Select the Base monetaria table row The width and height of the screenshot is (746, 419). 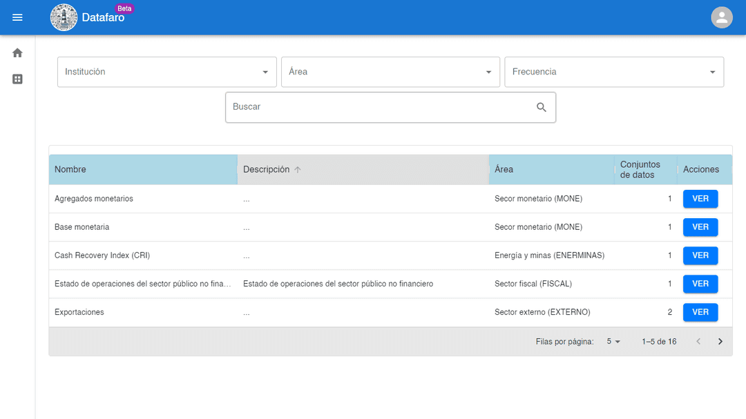(390, 227)
